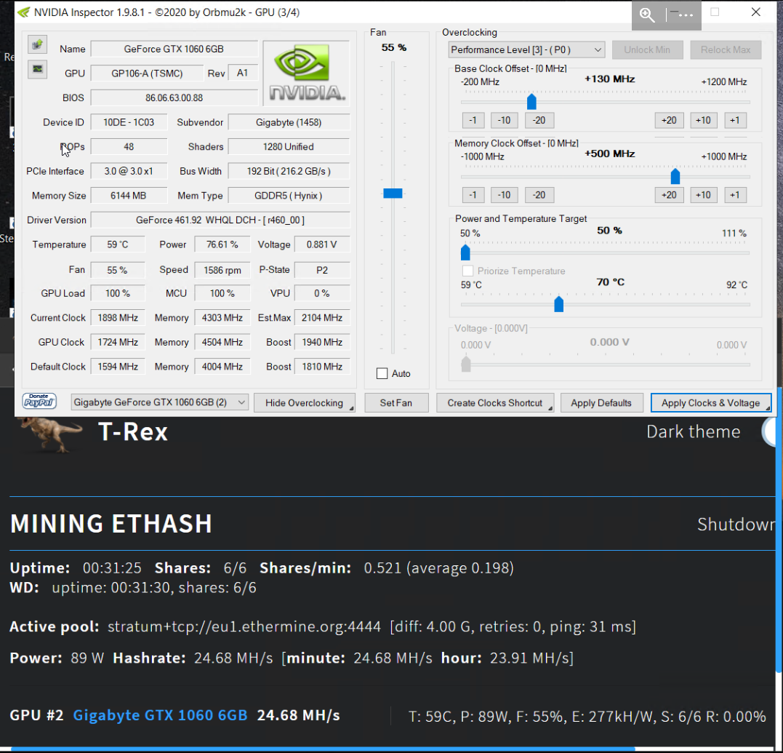Open the Performance Level dropdown

coord(525,49)
